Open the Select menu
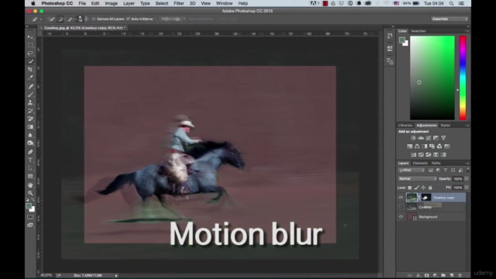 click(x=162, y=3)
